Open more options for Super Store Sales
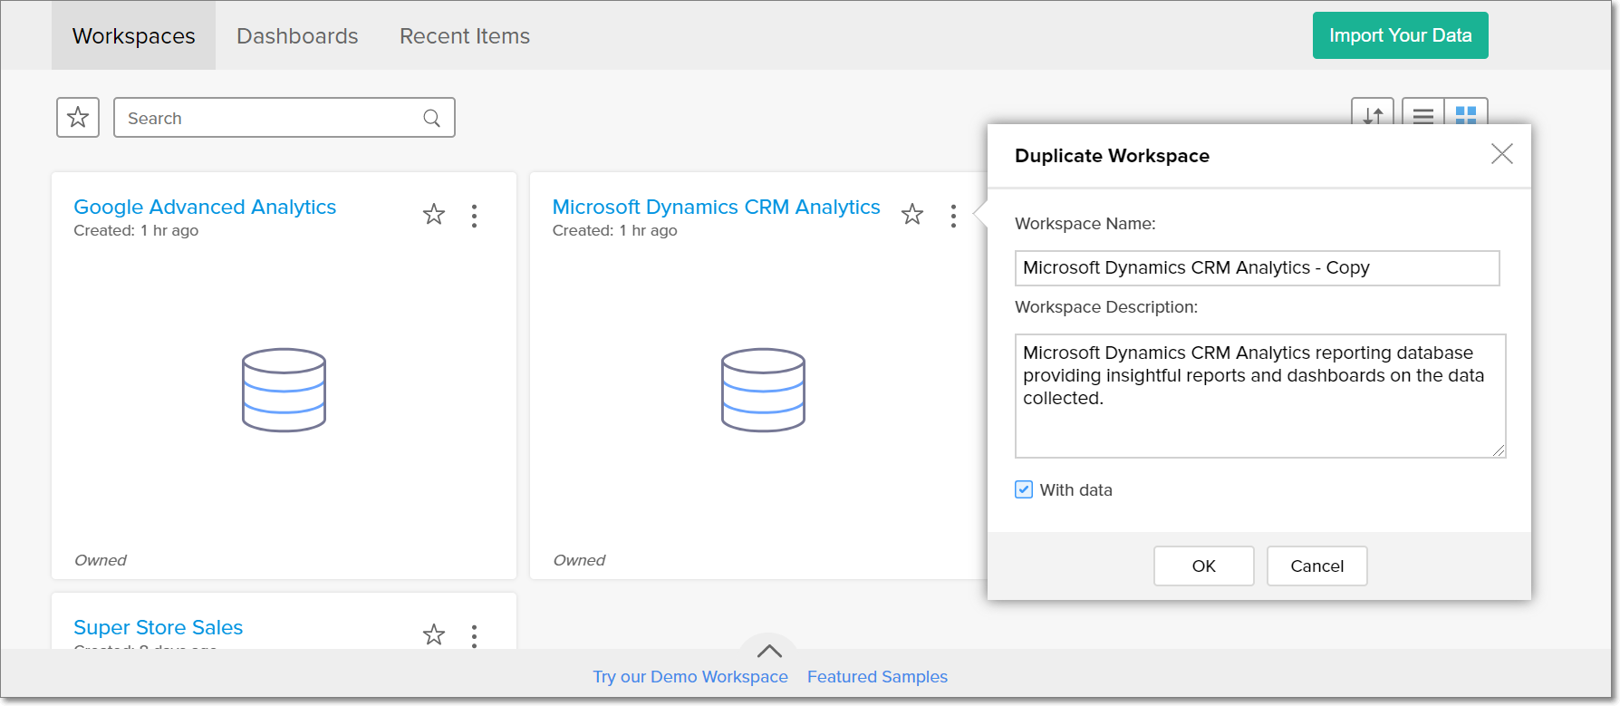The height and width of the screenshot is (706, 1620). tap(474, 635)
